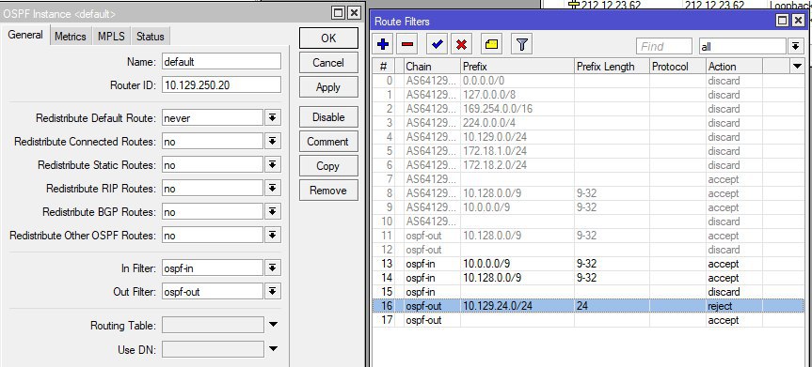Select rule 14 prefix 10.128.0.0/9

[588, 278]
